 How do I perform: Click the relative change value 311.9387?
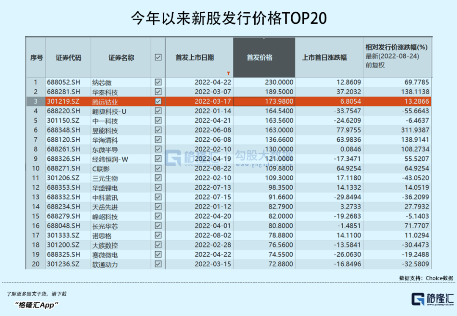click(415, 130)
